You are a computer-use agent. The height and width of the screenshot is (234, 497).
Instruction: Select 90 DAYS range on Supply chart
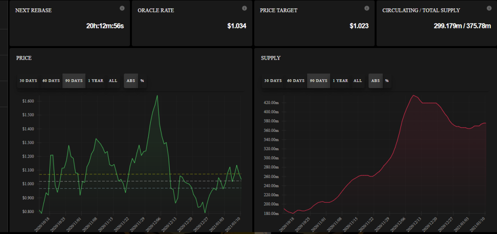(318, 81)
